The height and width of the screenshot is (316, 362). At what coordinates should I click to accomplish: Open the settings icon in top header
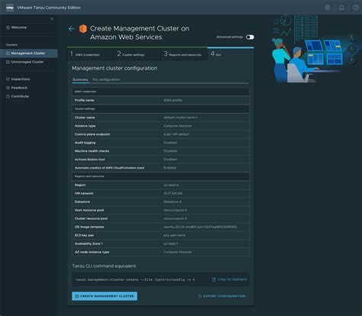[328, 8]
